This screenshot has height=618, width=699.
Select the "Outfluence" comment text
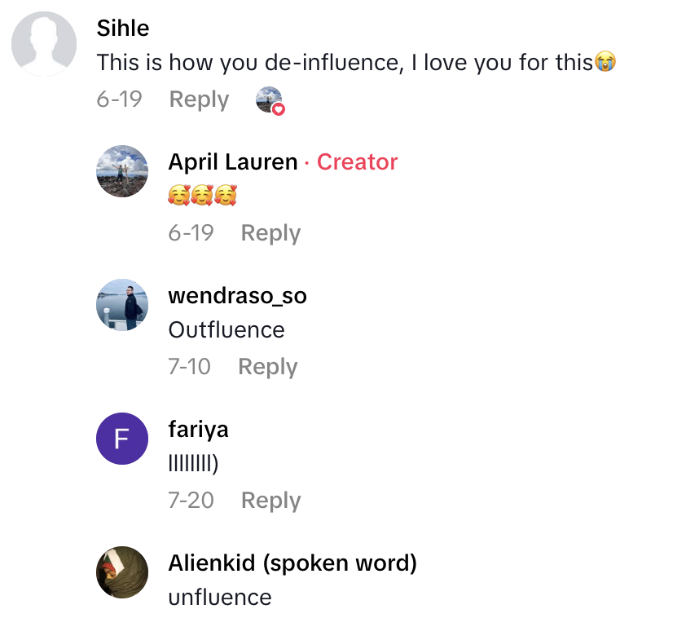[226, 330]
